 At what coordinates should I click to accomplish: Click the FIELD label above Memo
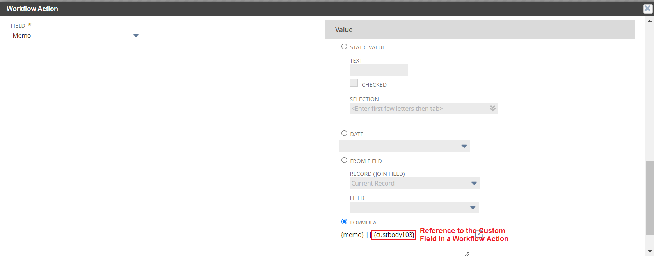point(18,26)
